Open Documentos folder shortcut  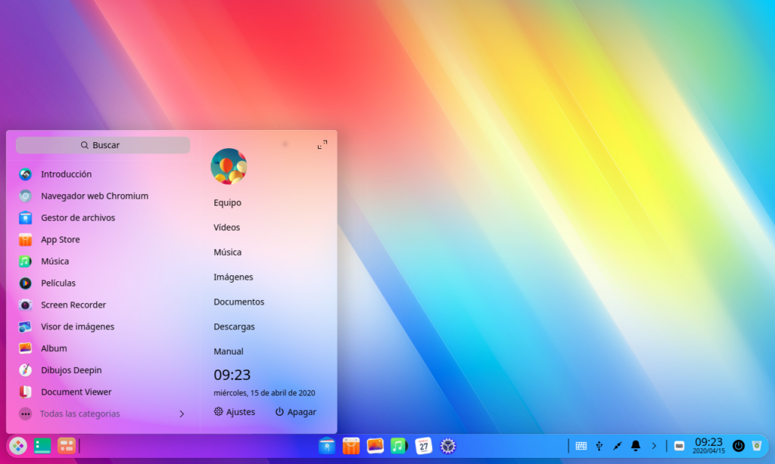(238, 302)
